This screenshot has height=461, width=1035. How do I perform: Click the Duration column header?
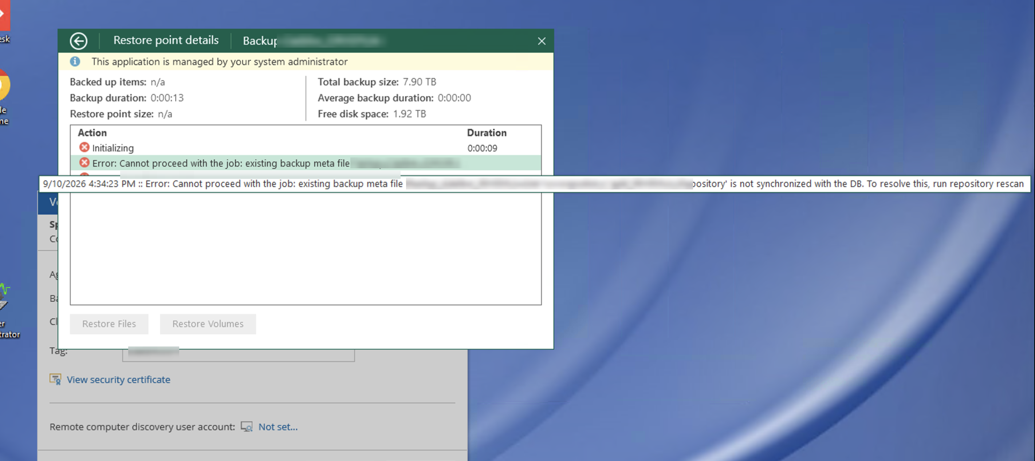click(487, 133)
